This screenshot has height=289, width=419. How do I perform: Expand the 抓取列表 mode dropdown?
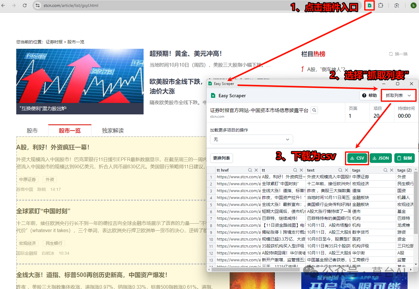(398, 95)
